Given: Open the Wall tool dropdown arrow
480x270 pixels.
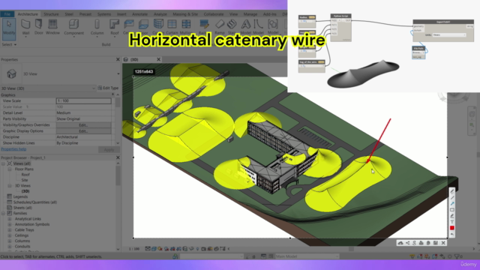Looking at the screenshot, I should [25, 37].
